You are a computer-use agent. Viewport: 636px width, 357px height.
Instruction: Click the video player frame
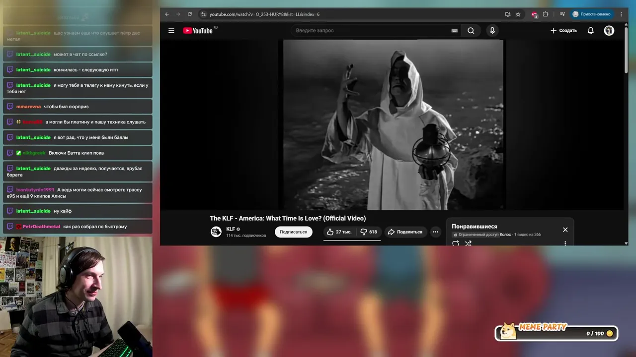pyautogui.click(x=393, y=125)
